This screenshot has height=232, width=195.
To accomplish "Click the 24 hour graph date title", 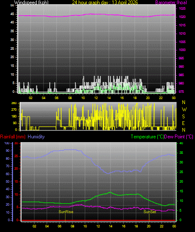I will point(105,2).
